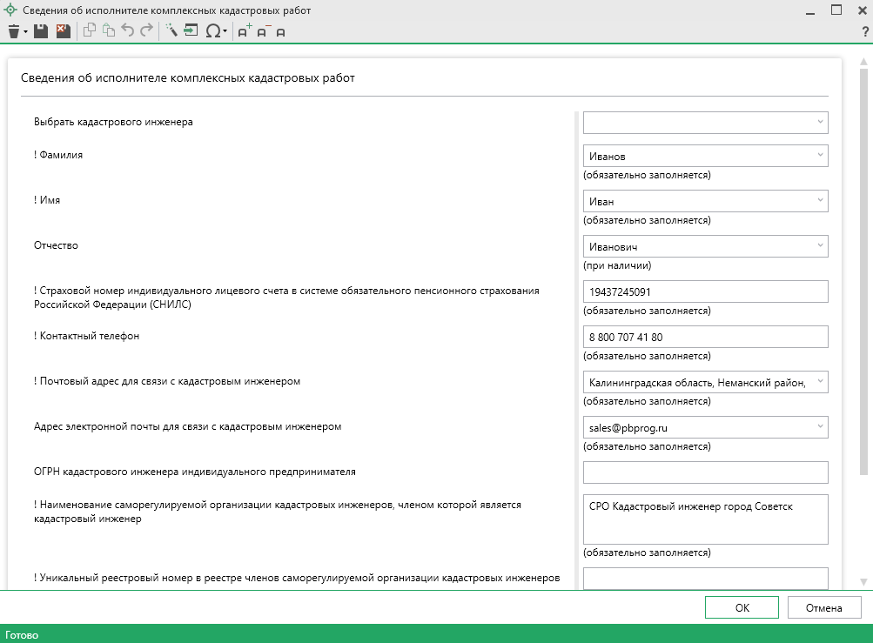
Task: Open the trash icon dropdown arrow
Action: (x=26, y=32)
